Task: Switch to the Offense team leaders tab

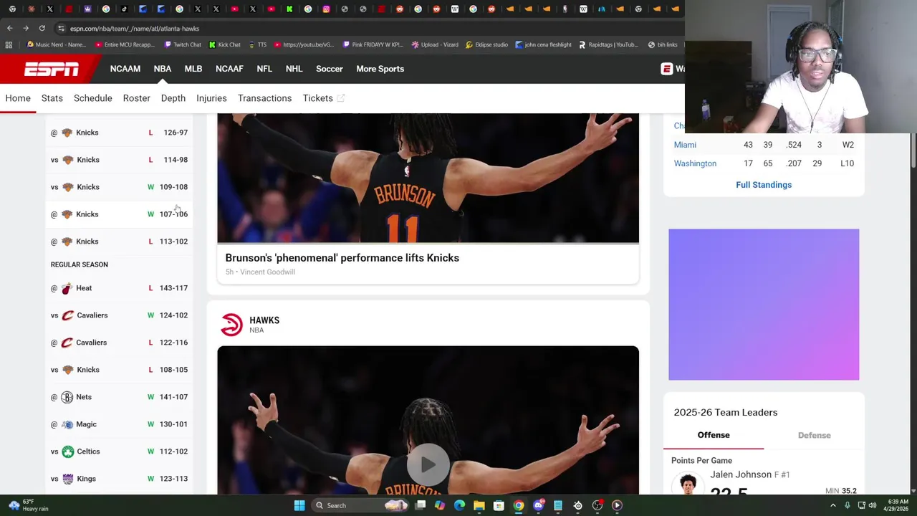Action: coord(714,435)
